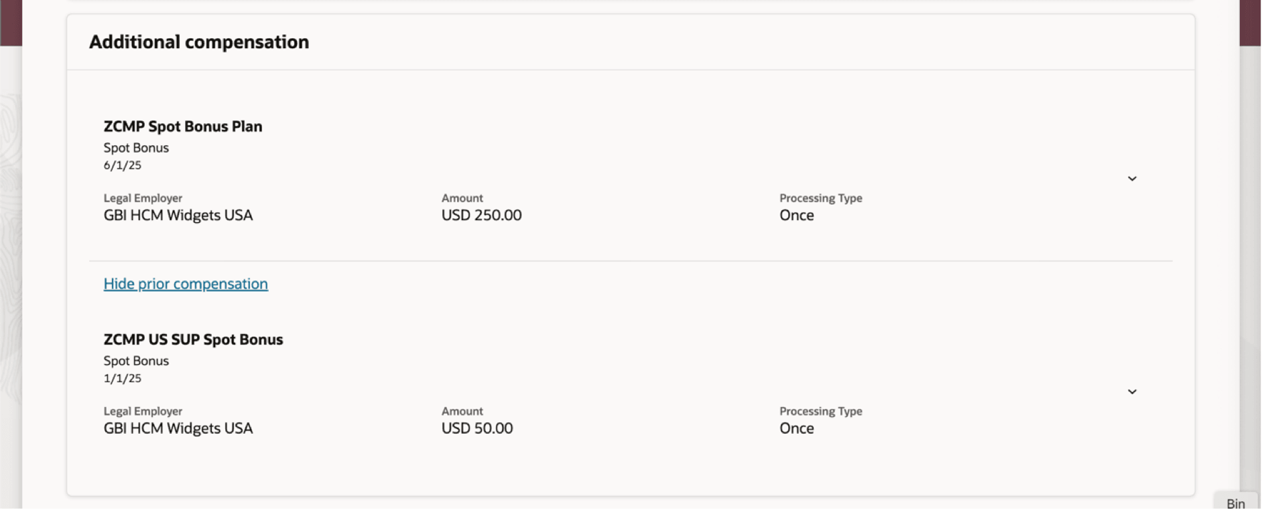Select GBI HCM Widgets USA legal employer
The width and height of the screenshot is (1262, 510).
tap(178, 215)
